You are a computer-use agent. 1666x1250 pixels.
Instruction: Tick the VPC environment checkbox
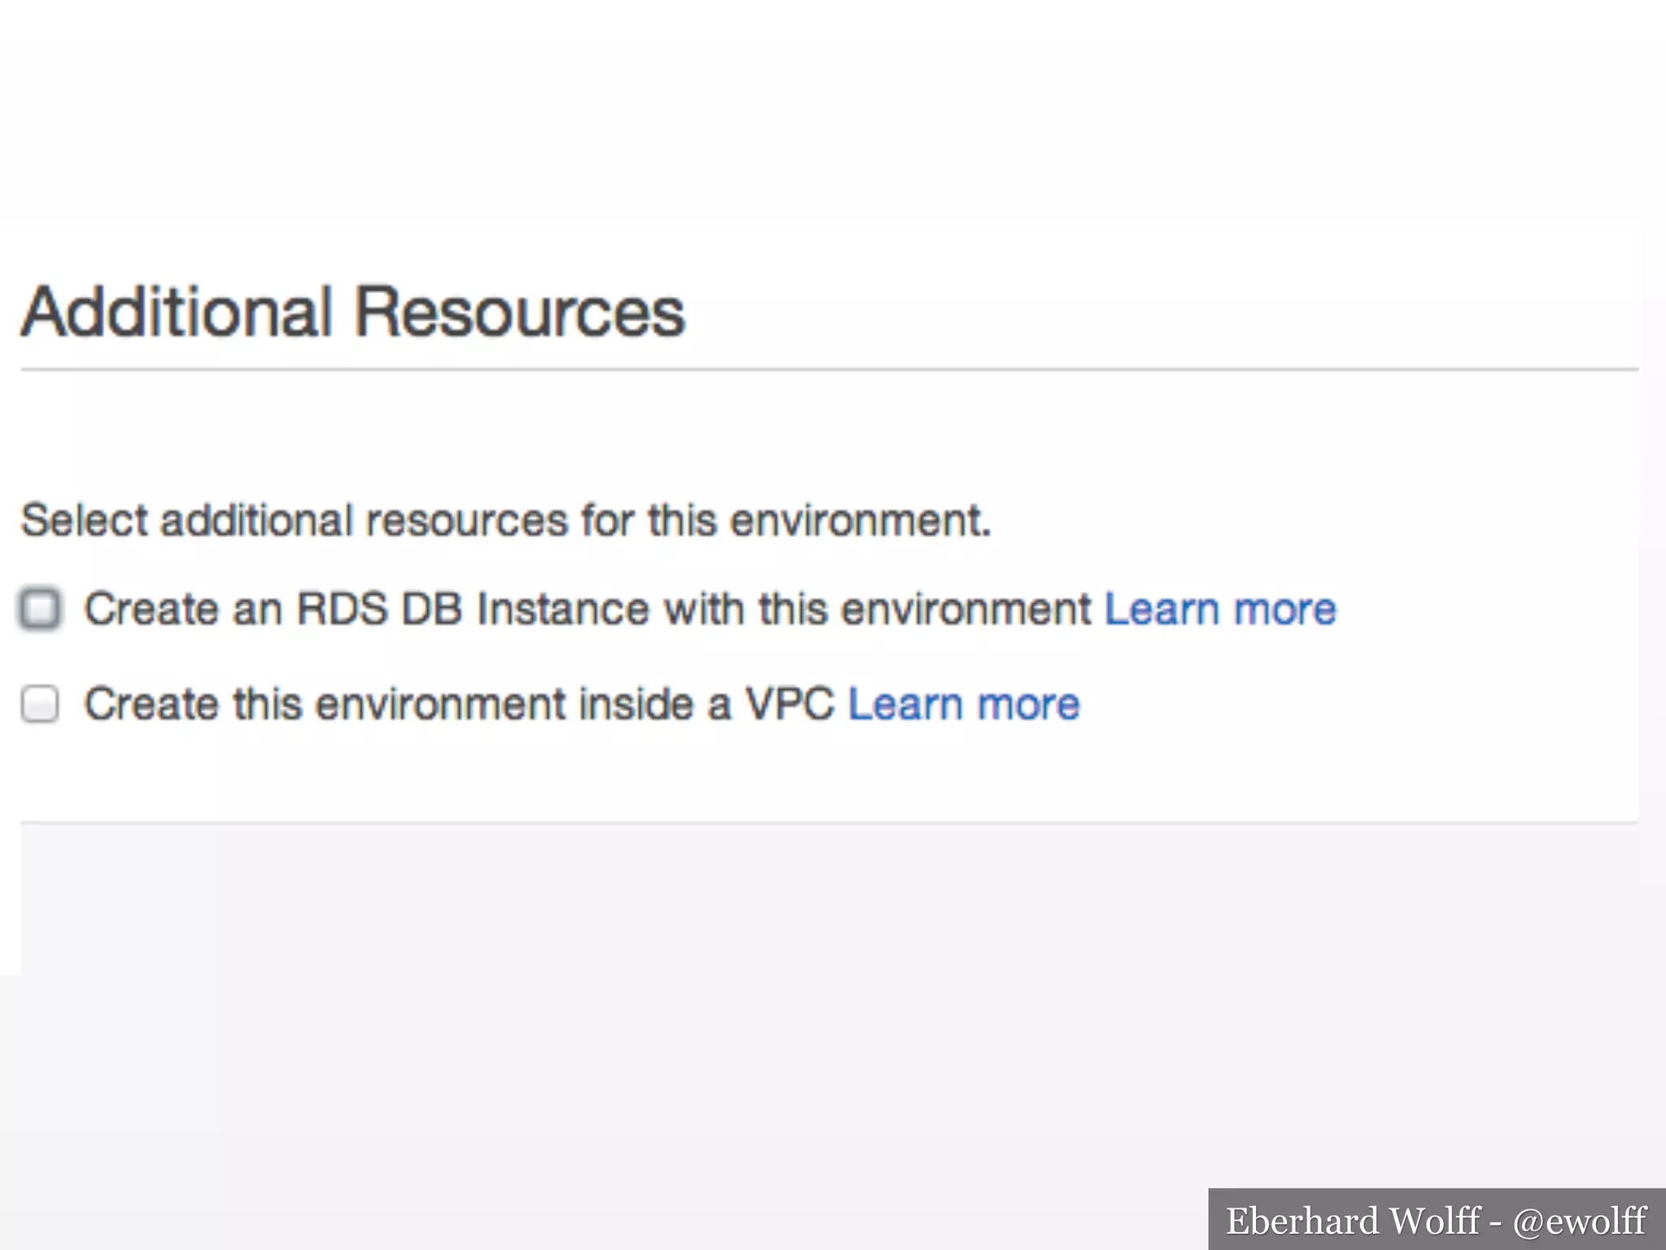40,704
